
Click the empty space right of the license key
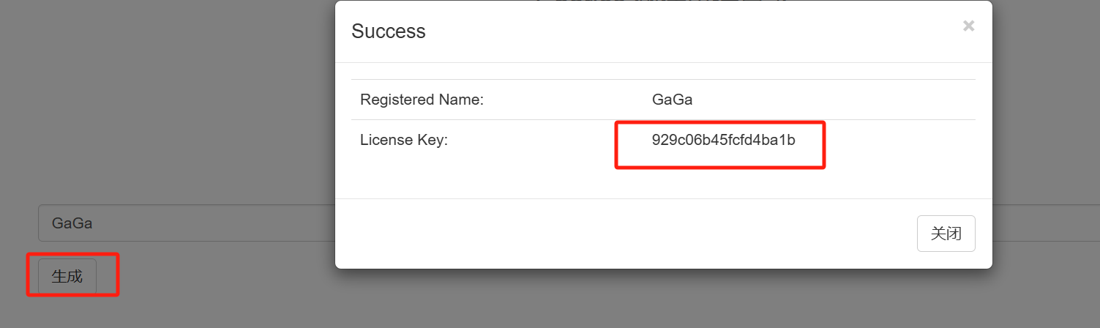pyautogui.click(x=900, y=140)
